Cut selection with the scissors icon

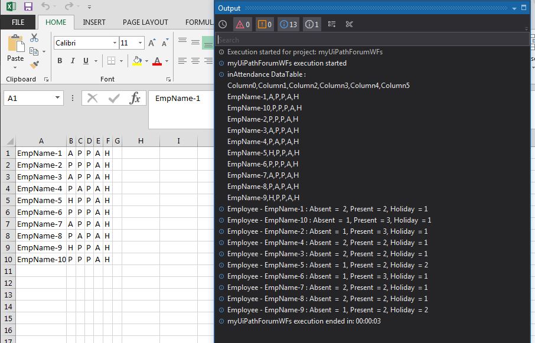coord(34,38)
